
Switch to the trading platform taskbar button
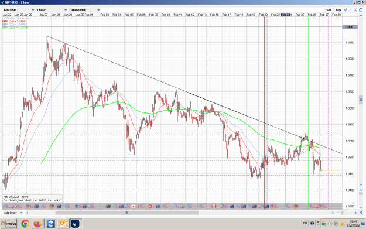click(76, 224)
